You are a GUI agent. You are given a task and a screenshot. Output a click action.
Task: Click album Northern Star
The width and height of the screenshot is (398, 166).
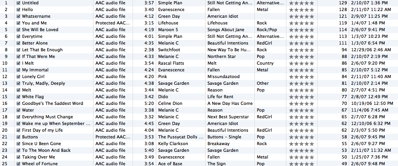click(x=222, y=56)
